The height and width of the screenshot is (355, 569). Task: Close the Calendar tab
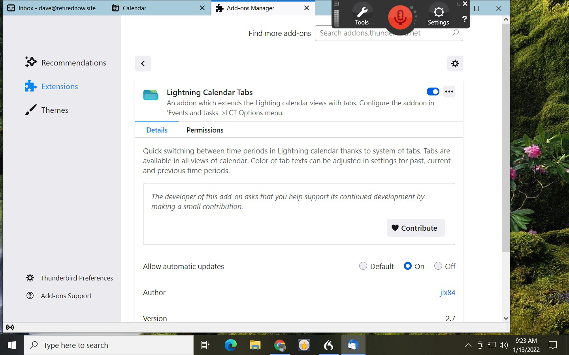(202, 8)
